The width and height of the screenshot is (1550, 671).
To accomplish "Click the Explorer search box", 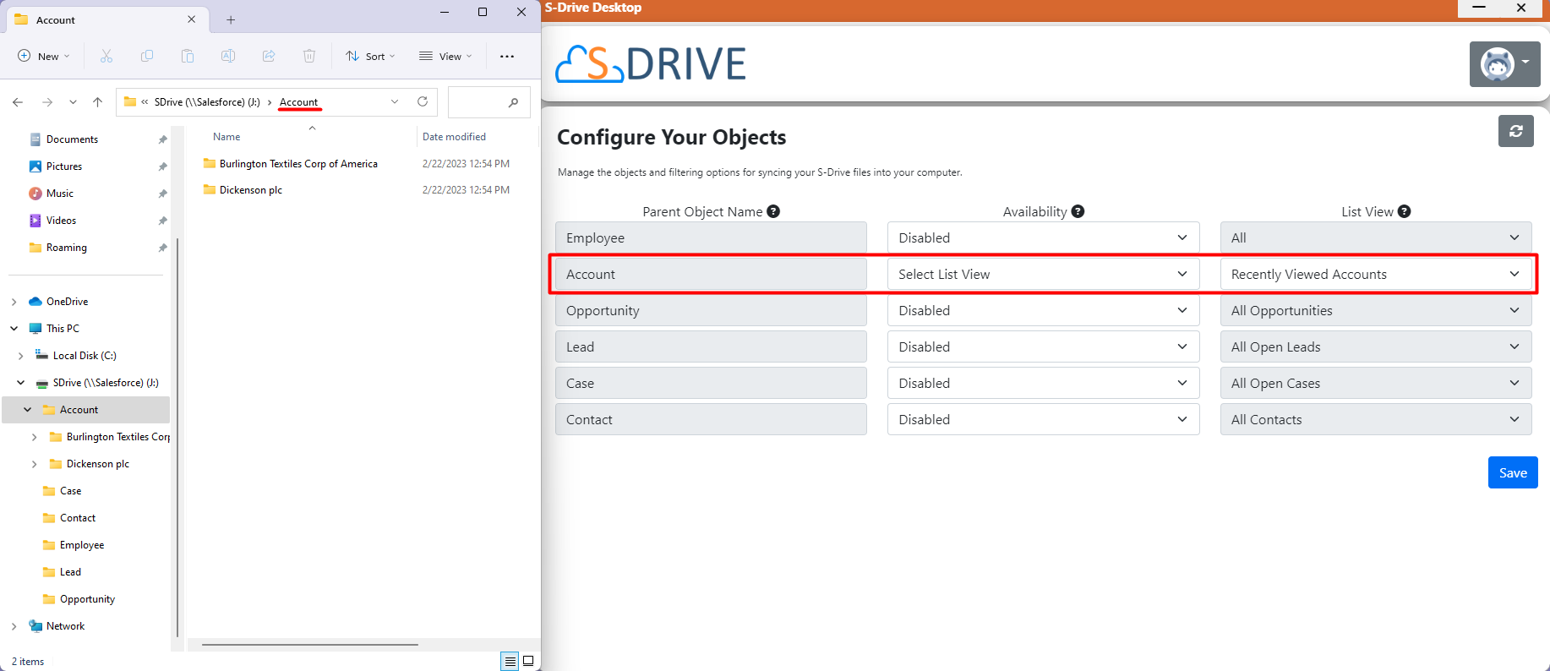I will (480, 102).
